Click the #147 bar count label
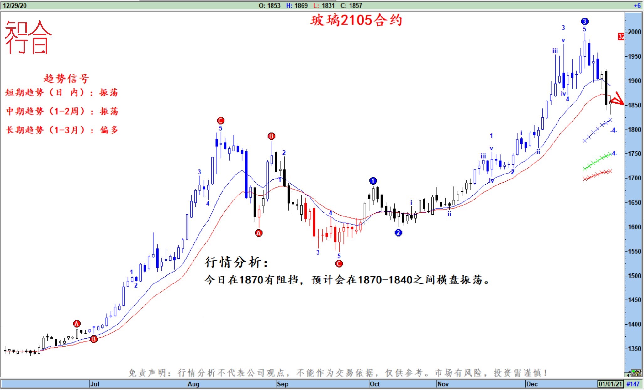644x390 pixels. point(633,384)
